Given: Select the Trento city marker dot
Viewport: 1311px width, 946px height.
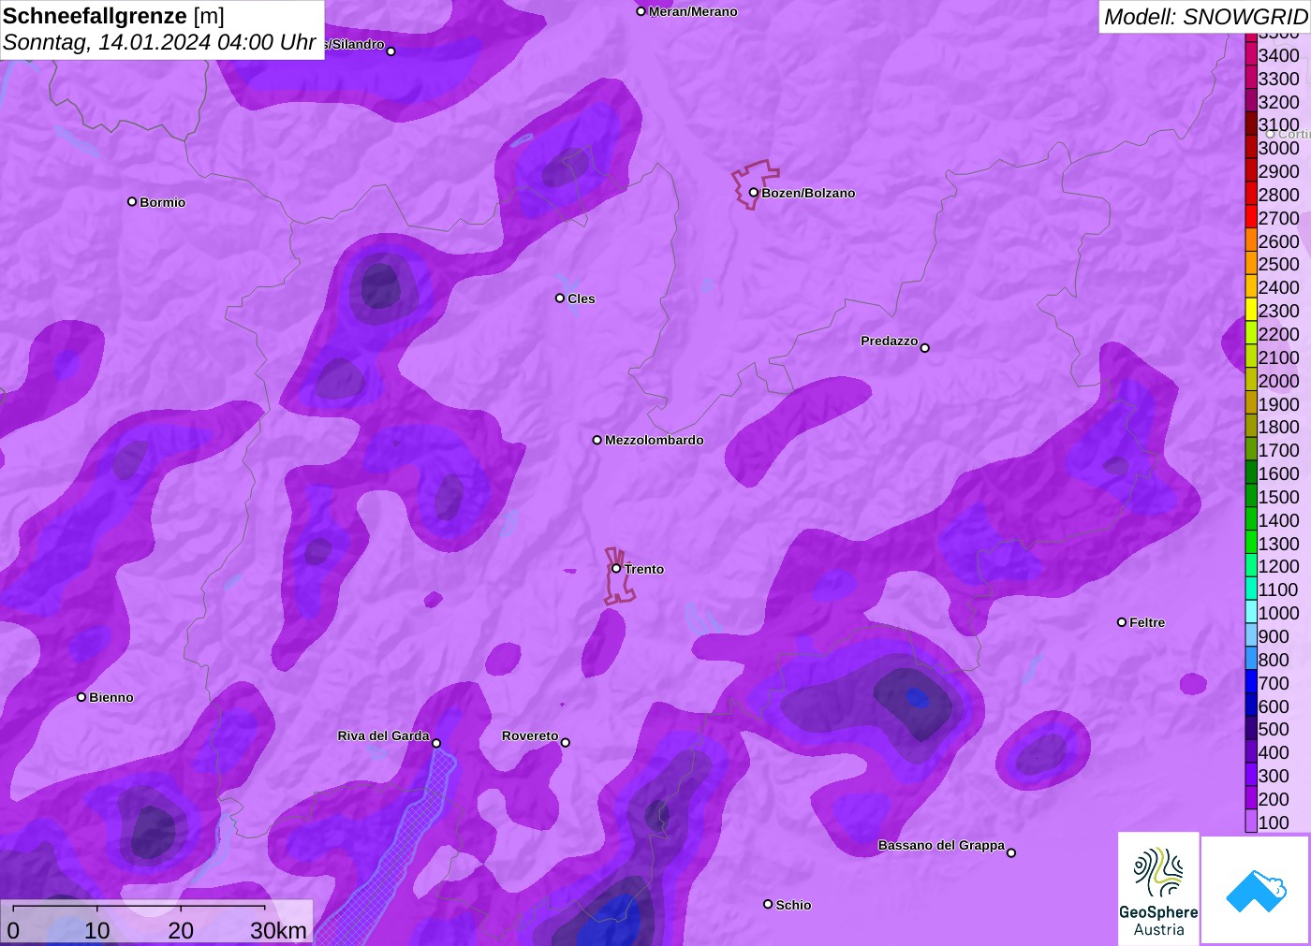Looking at the screenshot, I should [616, 568].
